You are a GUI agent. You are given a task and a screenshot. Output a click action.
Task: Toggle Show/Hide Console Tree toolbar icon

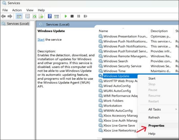tap(19, 16)
